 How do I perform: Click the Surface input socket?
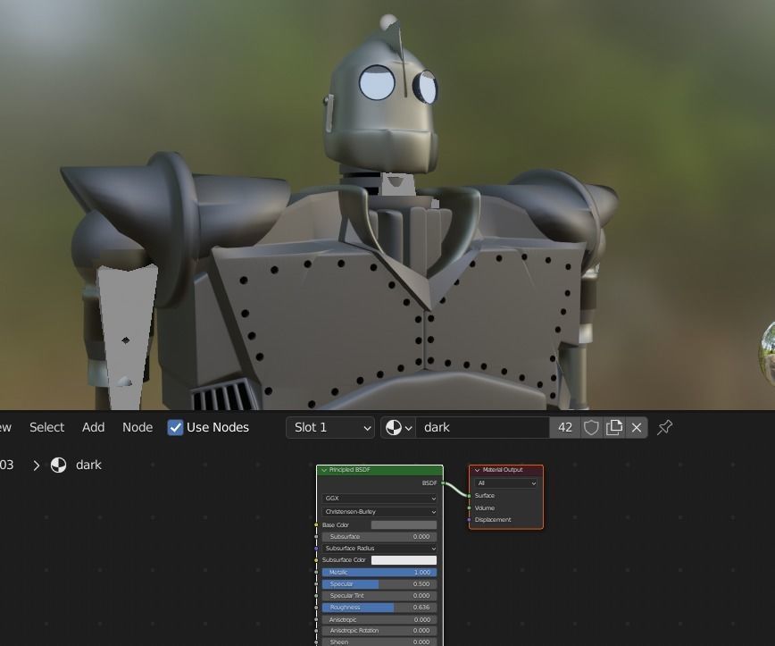(x=469, y=496)
